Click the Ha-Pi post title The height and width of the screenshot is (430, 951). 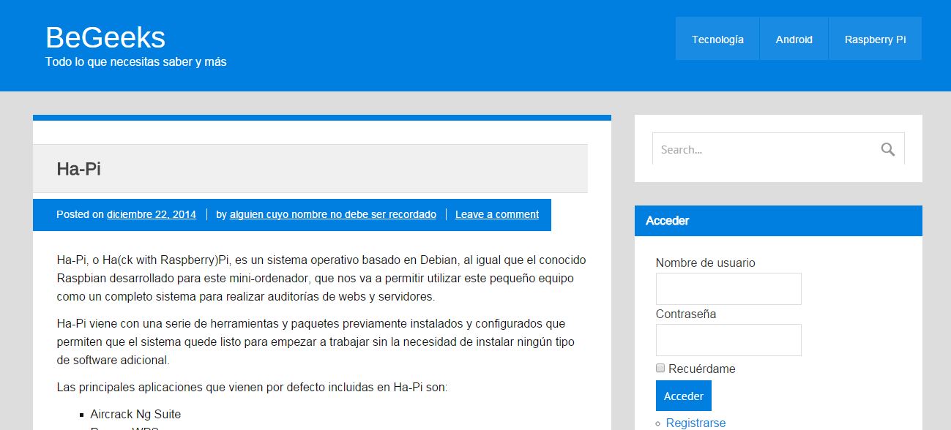[78, 169]
